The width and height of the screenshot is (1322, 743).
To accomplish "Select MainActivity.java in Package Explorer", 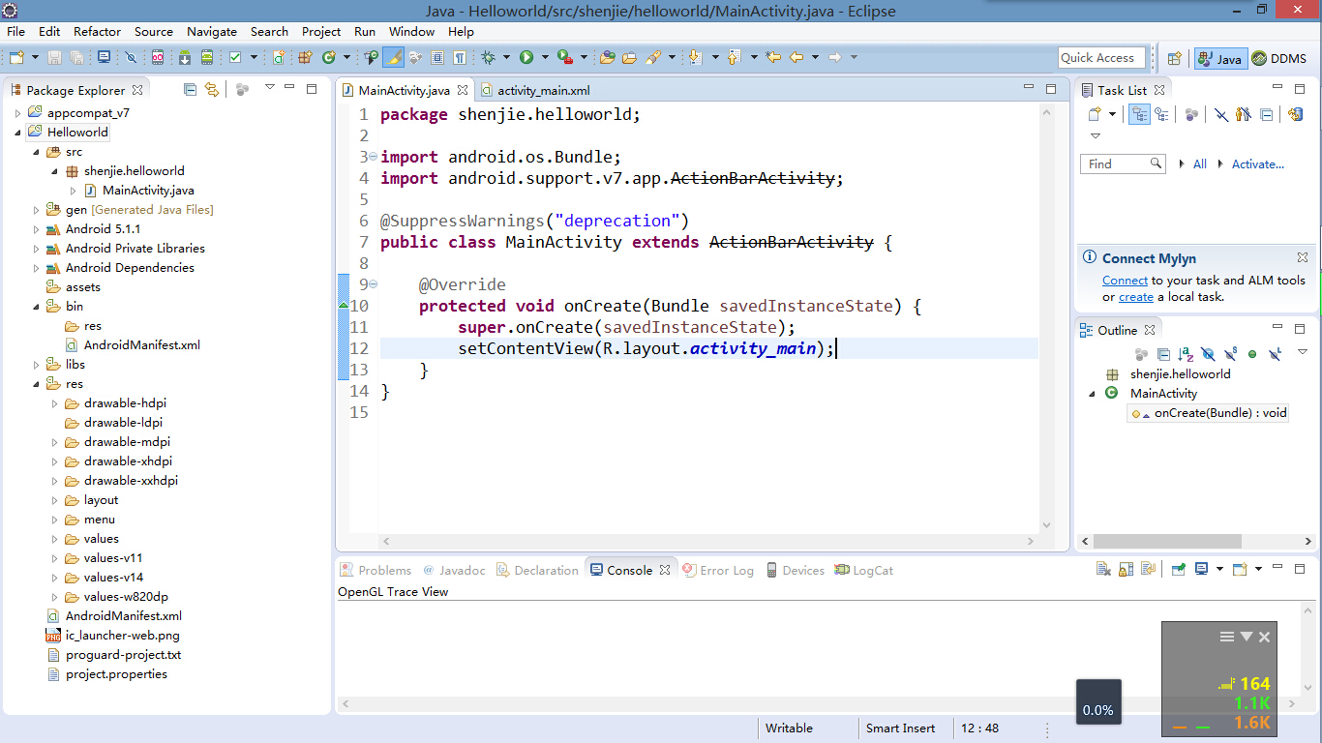I will coord(148,190).
